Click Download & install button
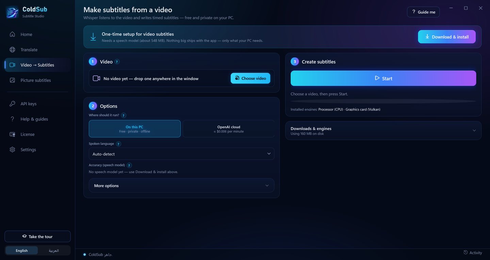The height and width of the screenshot is (260, 490). pyautogui.click(x=447, y=37)
